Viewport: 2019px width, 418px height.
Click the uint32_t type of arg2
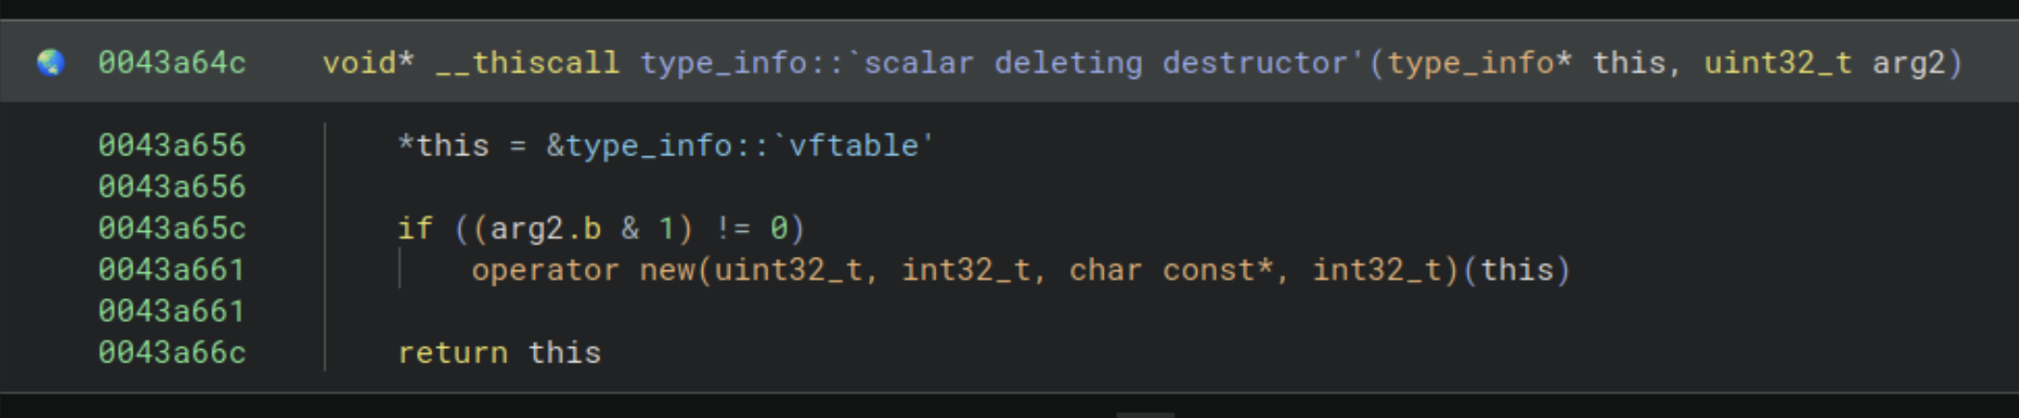(x=1778, y=63)
